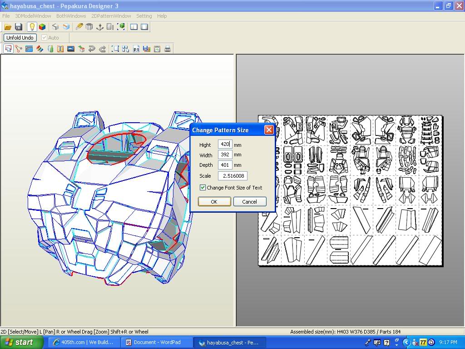Expand hidden tray icons arrow

click(406, 343)
